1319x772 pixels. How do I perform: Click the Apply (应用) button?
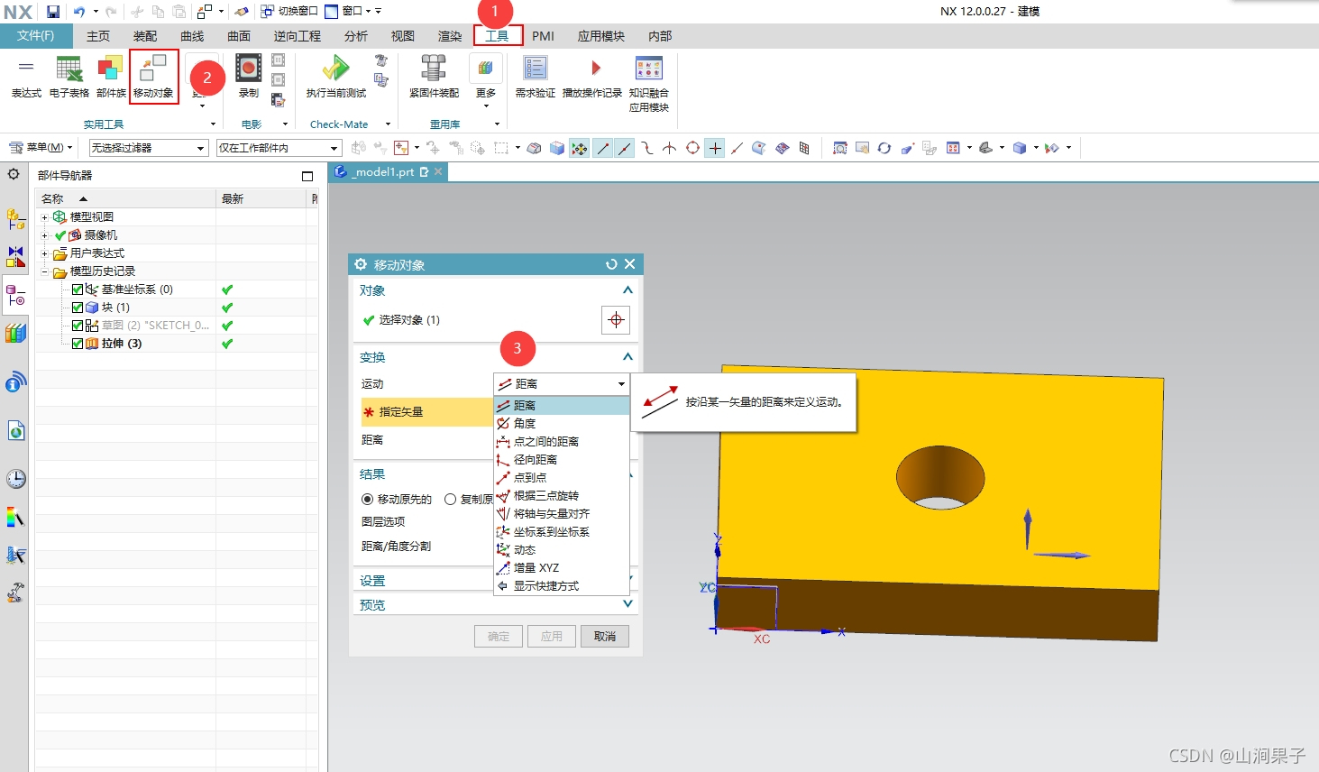pos(552,637)
